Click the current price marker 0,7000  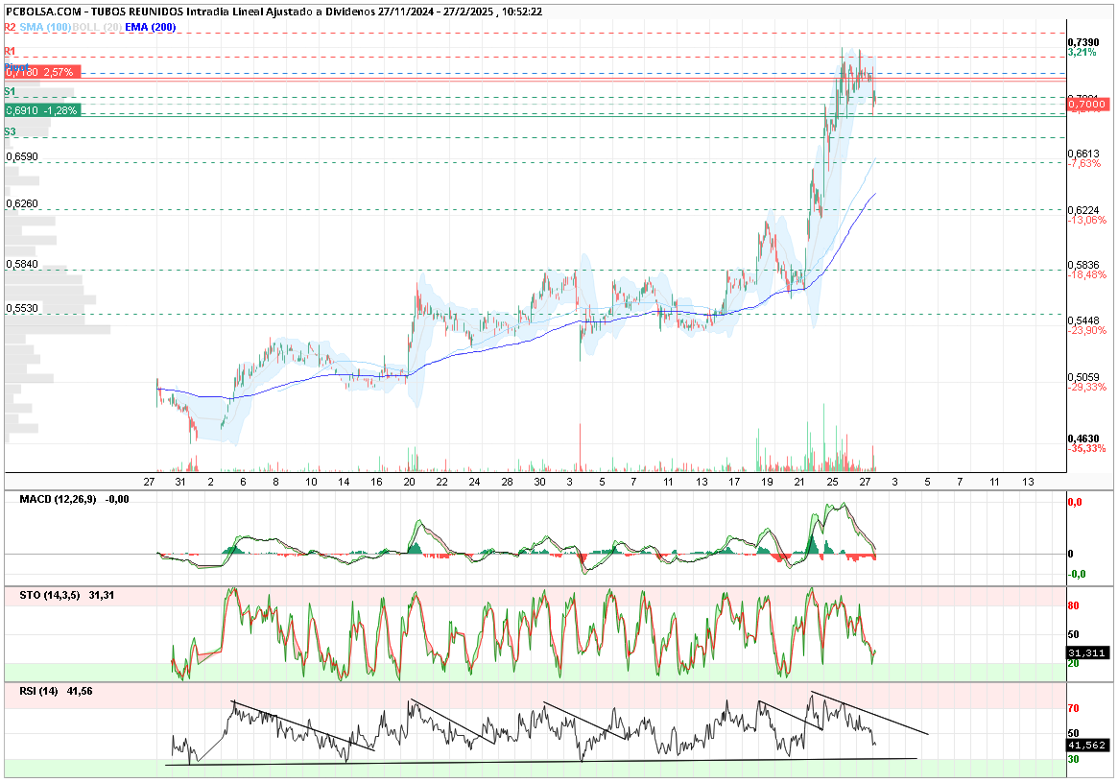coord(1087,104)
